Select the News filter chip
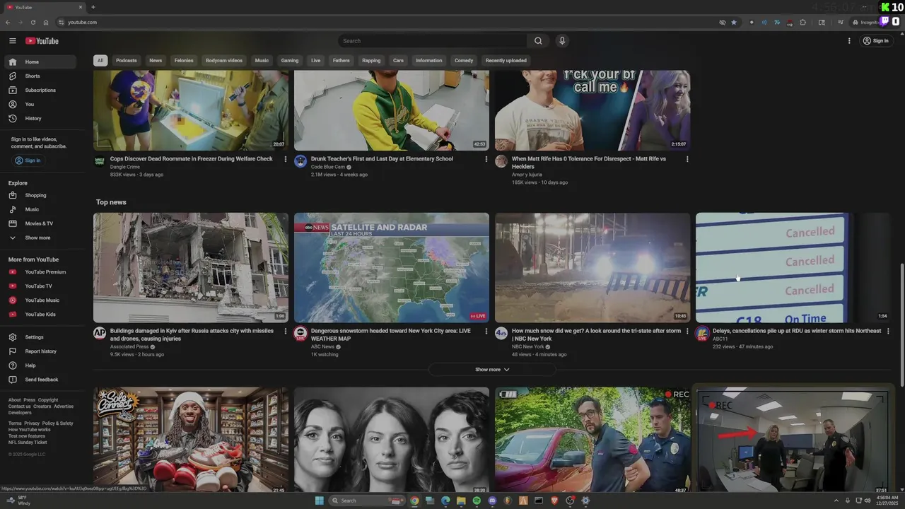This screenshot has height=509, width=905. click(x=156, y=61)
